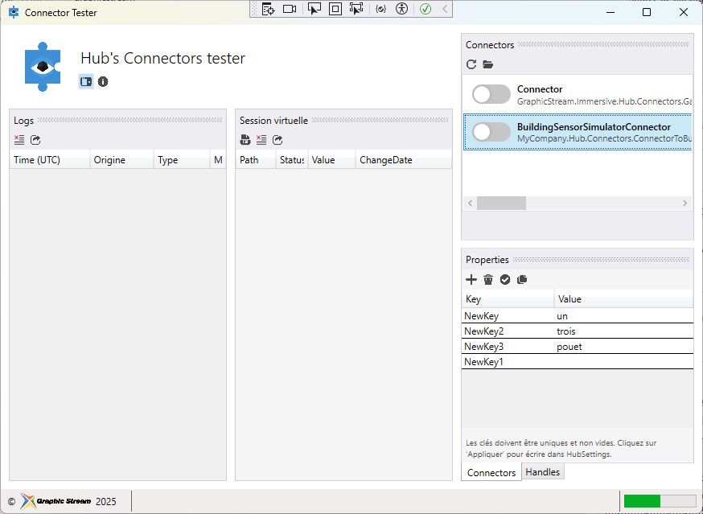Select the Connectors bottom tab
This screenshot has width=703, height=514.
click(x=491, y=473)
